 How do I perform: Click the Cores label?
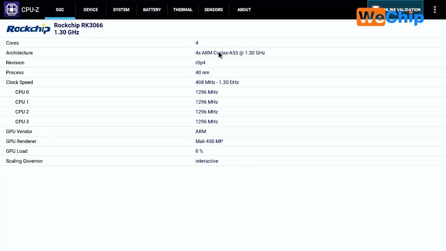pos(12,43)
